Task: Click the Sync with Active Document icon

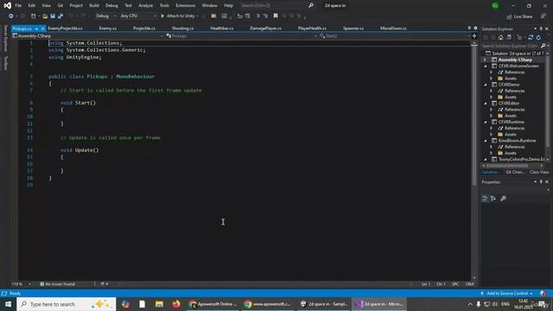Action: tap(531, 37)
